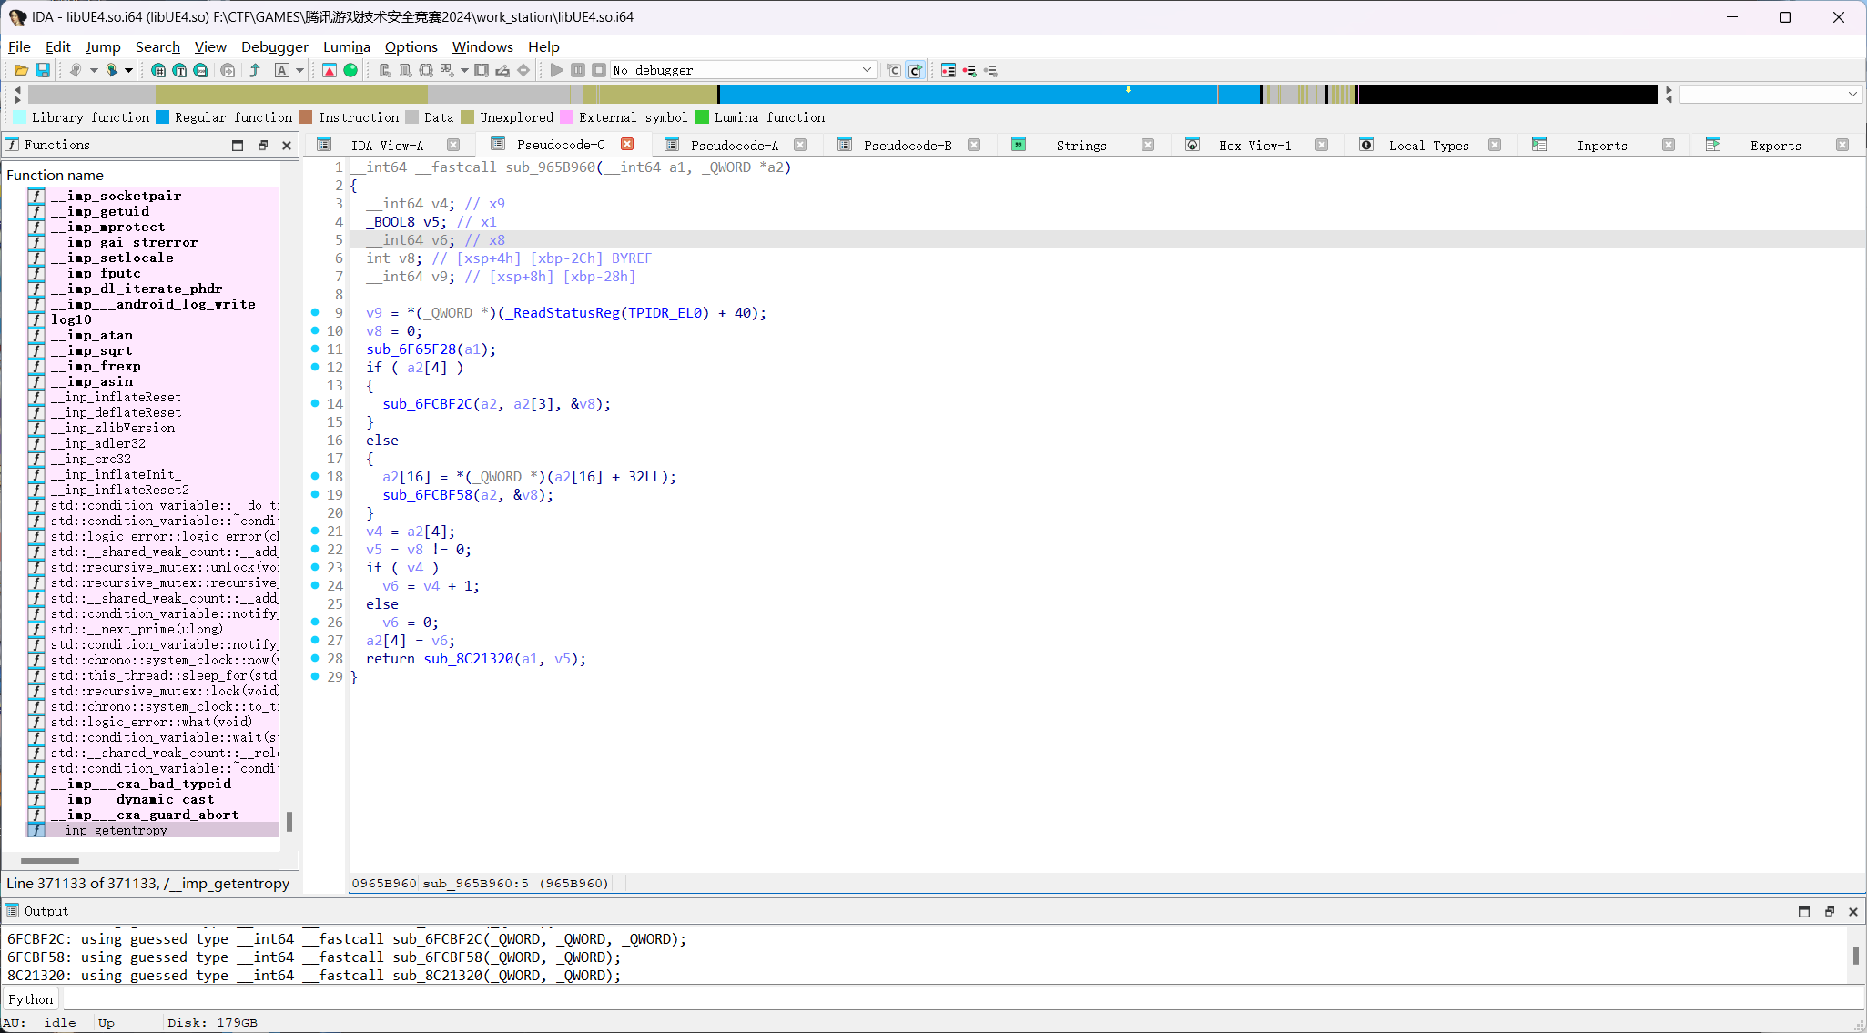Click the Local Types tab icon
The height and width of the screenshot is (1033, 1867).
tap(1366, 145)
